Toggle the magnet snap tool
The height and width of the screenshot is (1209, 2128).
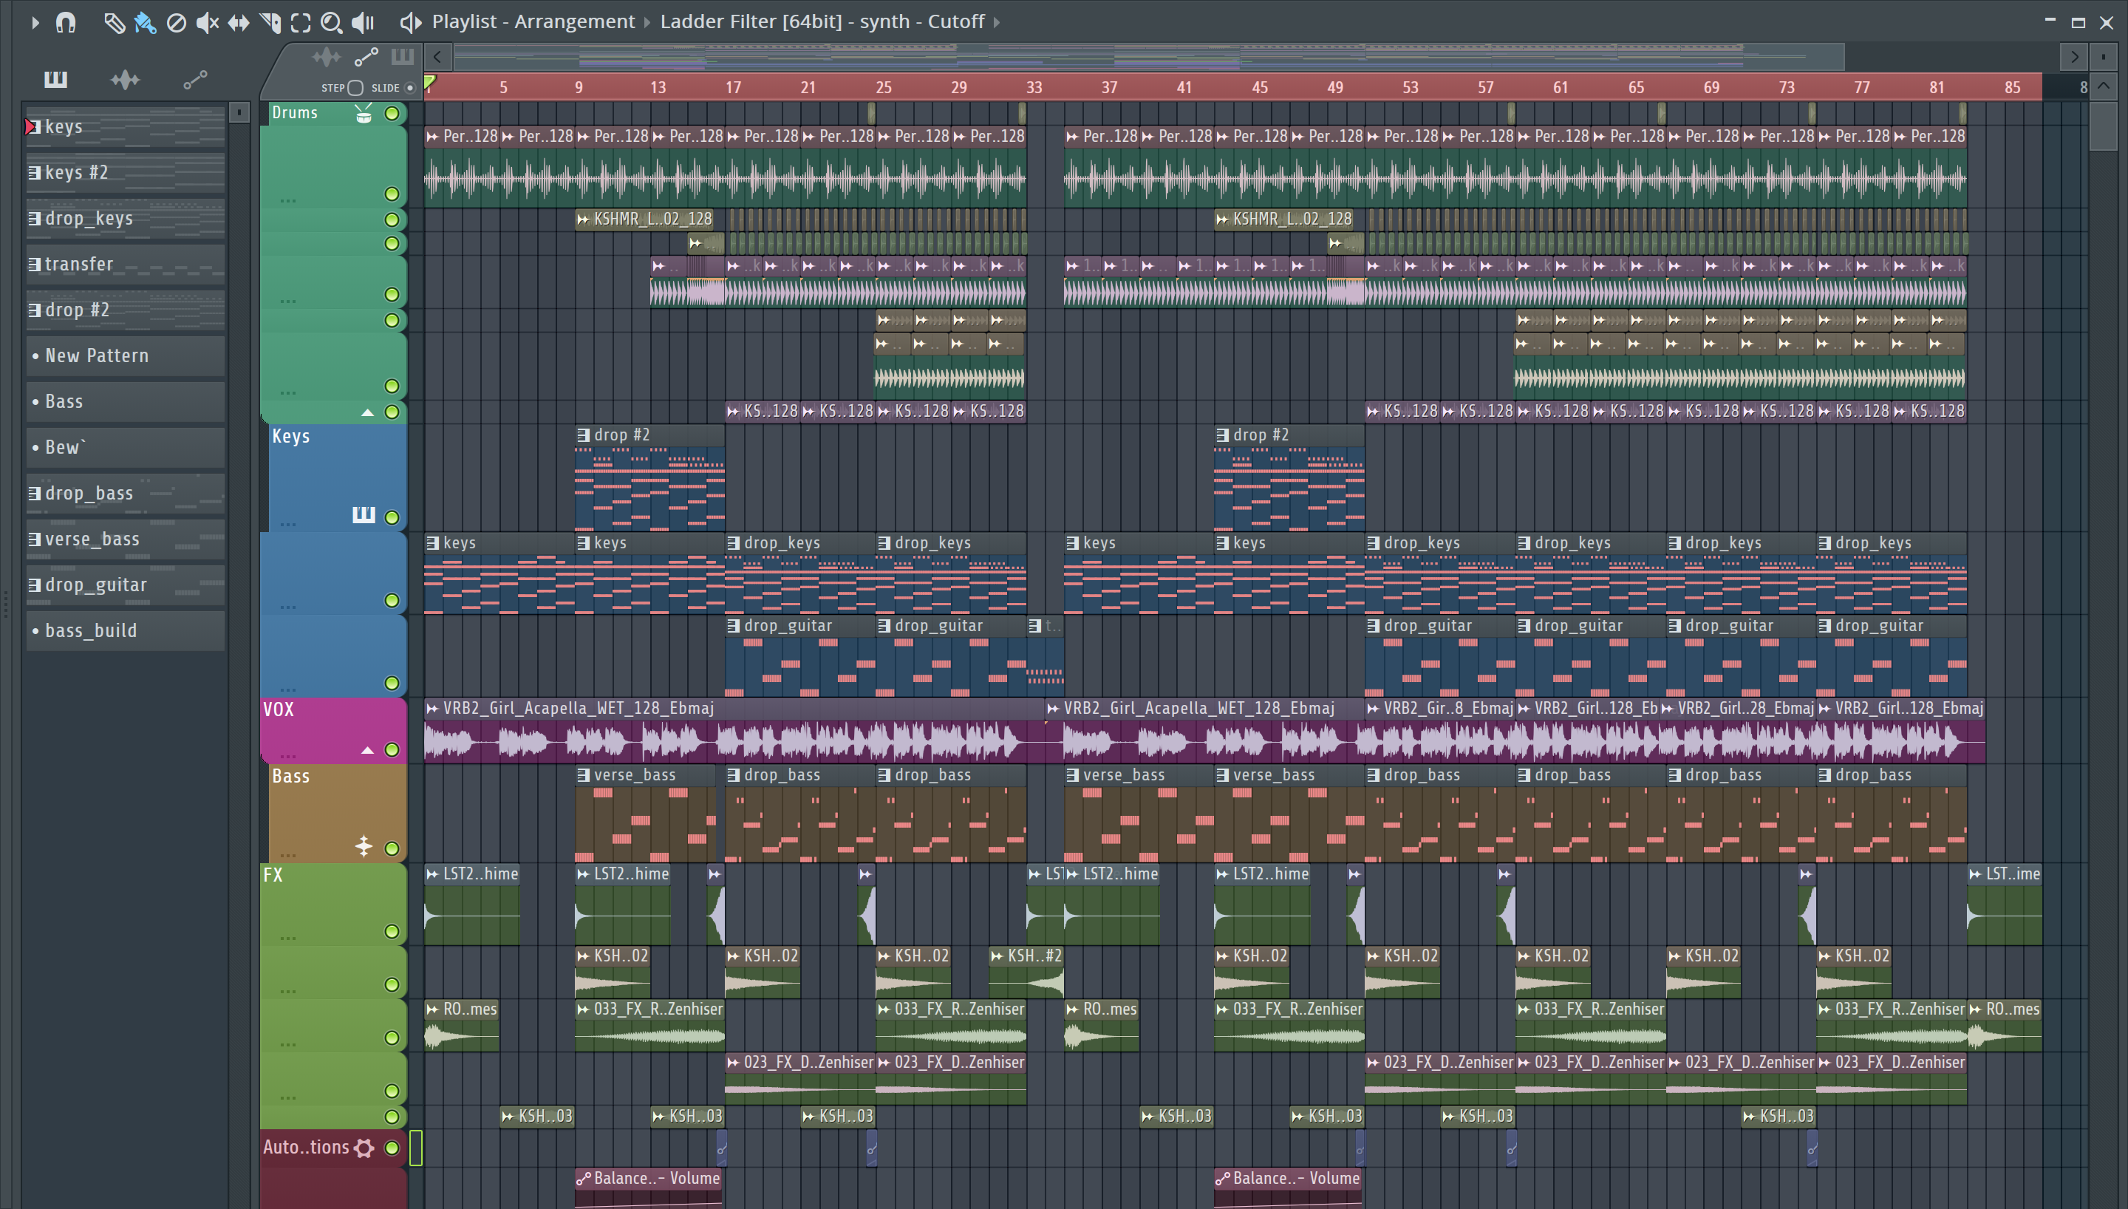point(66,22)
